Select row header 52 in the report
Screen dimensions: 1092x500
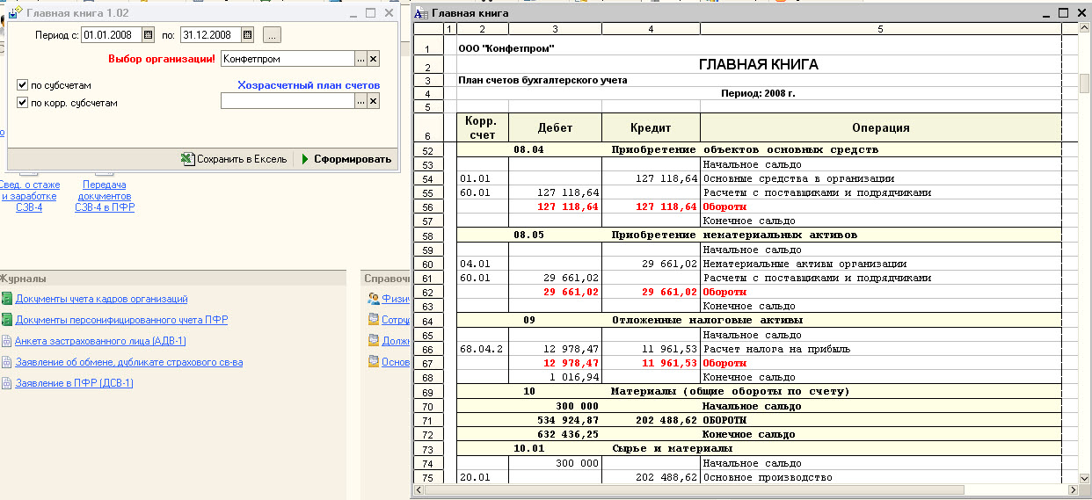coord(428,150)
